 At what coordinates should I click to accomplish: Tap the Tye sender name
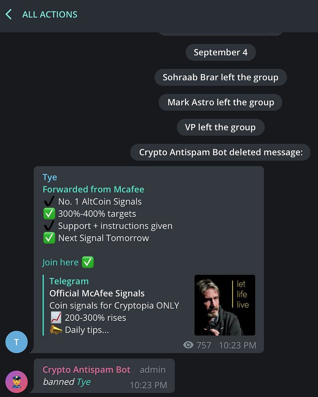[50, 177]
